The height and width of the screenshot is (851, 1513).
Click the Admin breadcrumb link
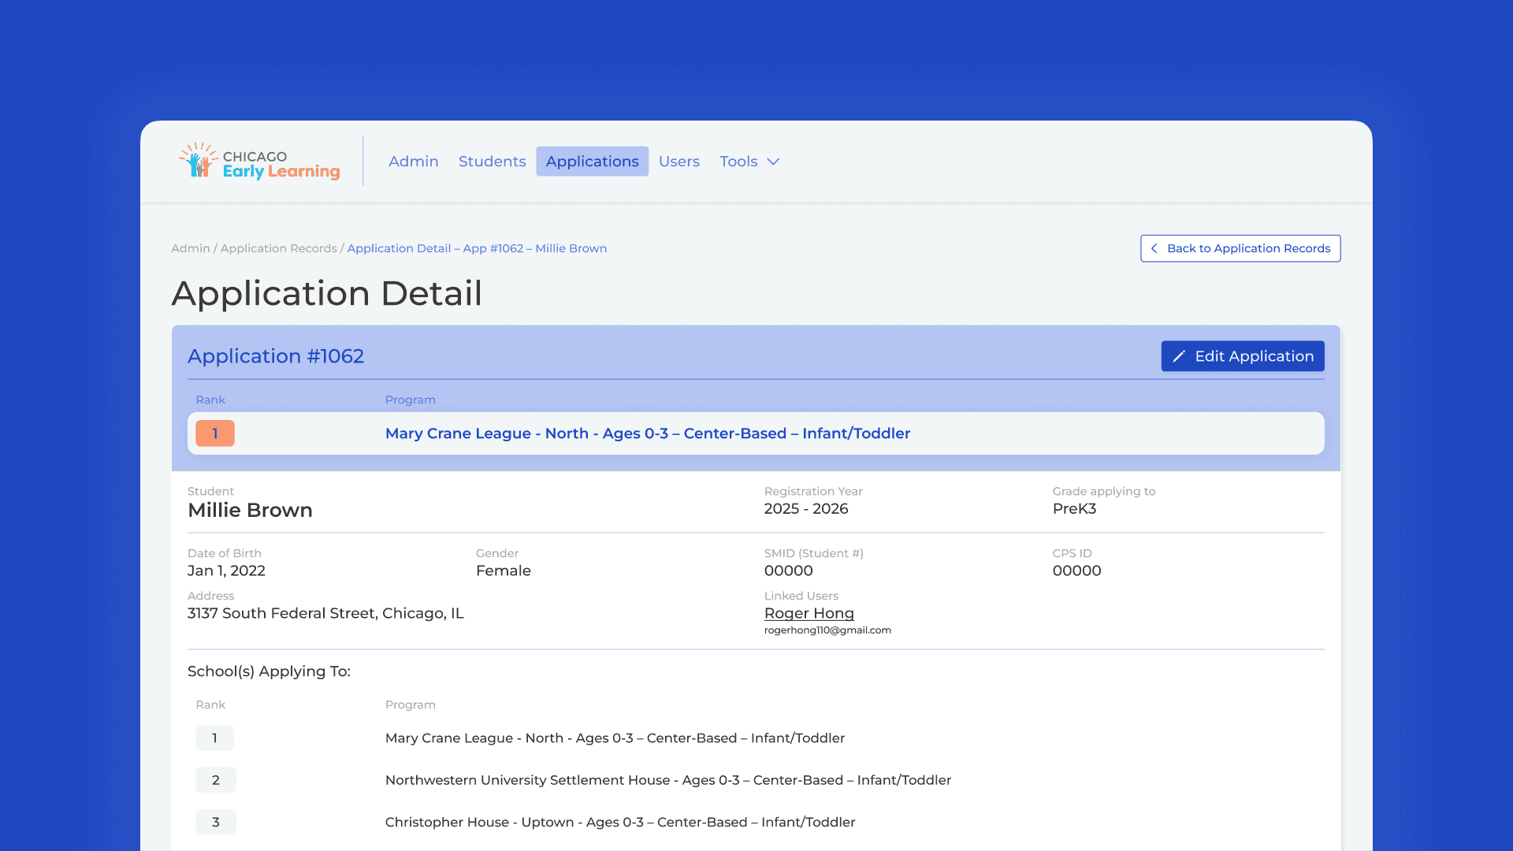click(191, 248)
